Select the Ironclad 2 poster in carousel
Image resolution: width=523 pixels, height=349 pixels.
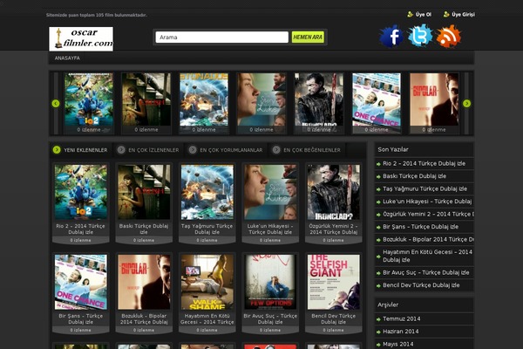(319, 103)
